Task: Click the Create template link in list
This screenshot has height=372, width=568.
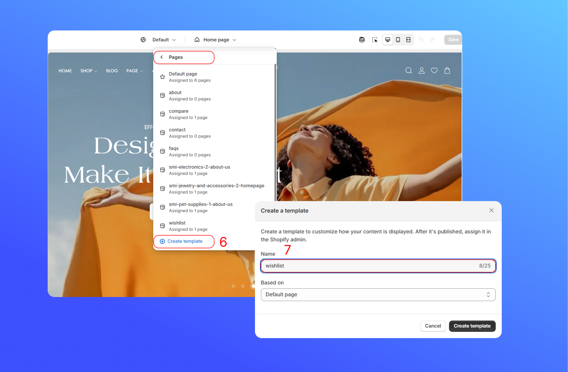Action: coord(185,241)
